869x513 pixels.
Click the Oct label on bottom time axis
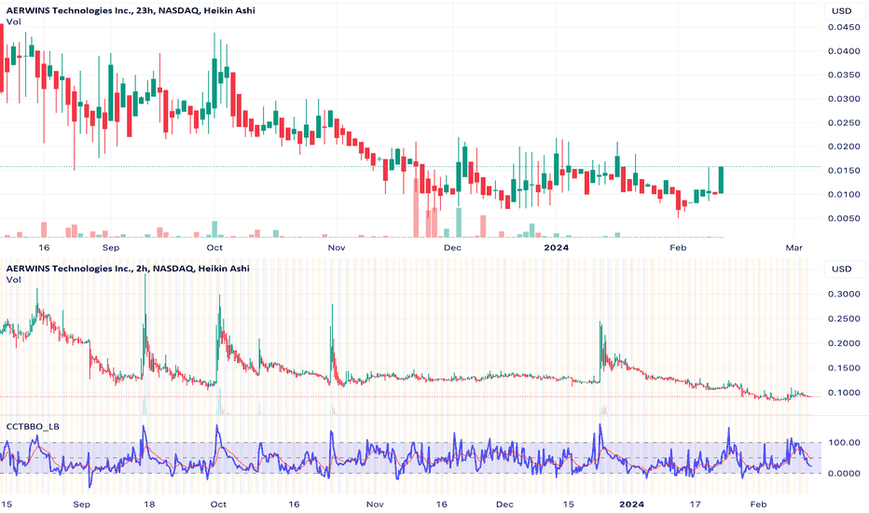pos(218,504)
